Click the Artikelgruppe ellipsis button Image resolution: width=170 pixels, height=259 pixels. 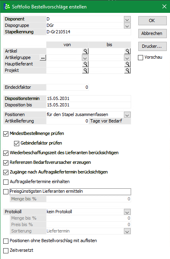coord(43,58)
